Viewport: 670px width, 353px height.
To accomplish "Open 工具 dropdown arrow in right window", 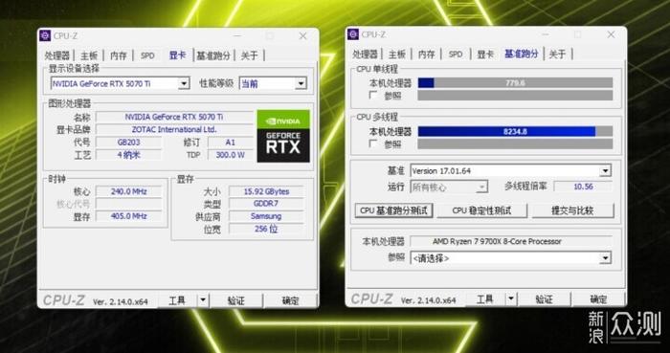I will (511, 299).
